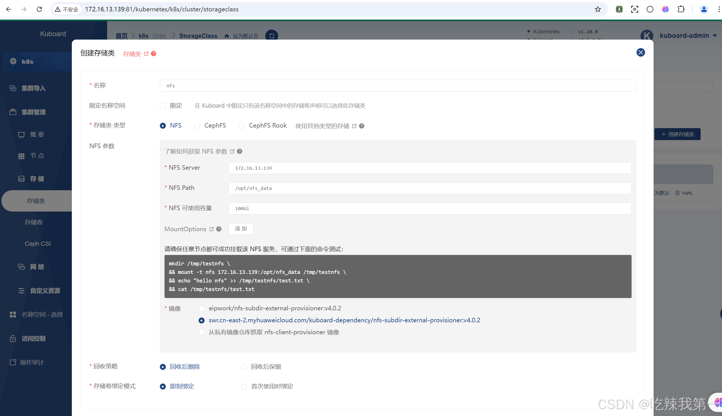Click the 添加 MountOptions button
The height and width of the screenshot is (416, 722).
241,229
